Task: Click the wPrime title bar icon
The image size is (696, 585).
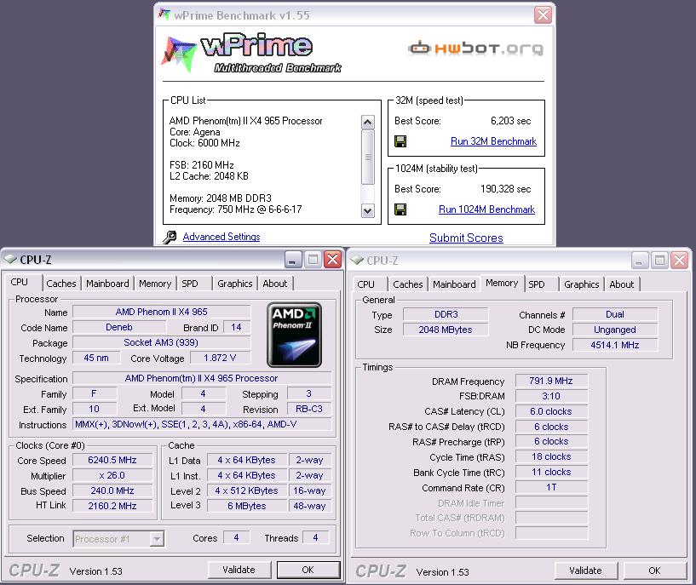Action: point(164,14)
